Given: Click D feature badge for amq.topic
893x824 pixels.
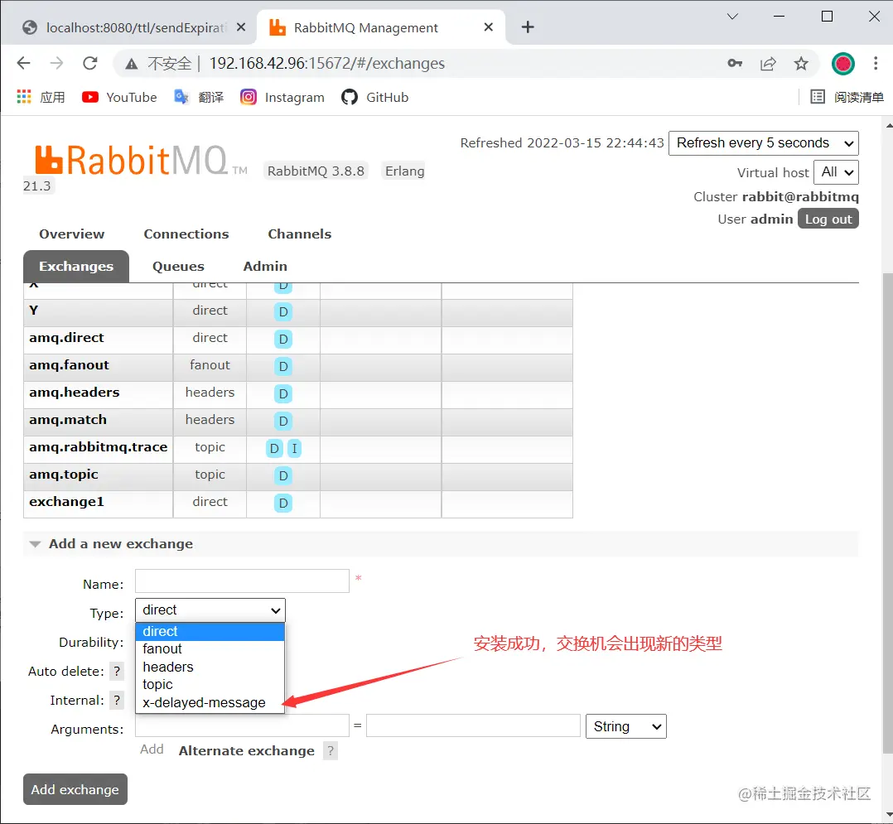Looking at the screenshot, I should [283, 476].
